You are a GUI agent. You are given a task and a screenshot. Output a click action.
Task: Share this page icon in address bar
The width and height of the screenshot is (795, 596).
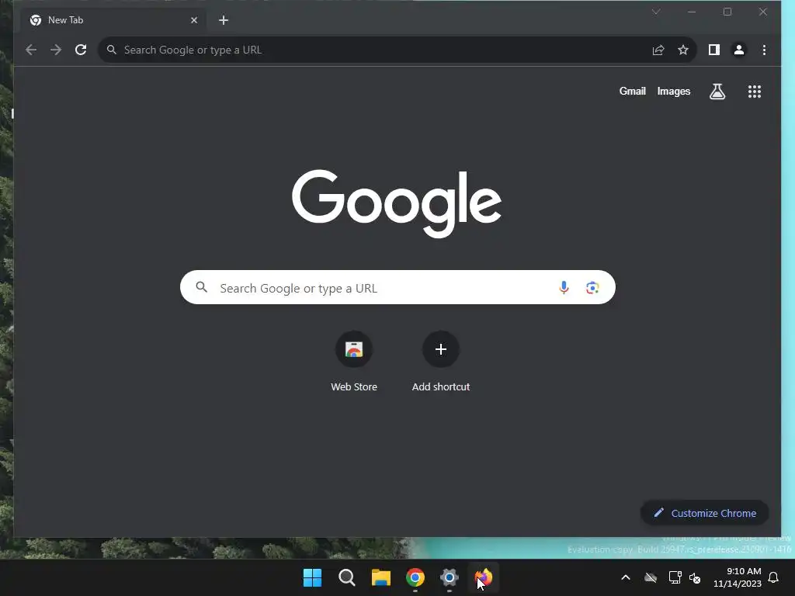tap(658, 50)
